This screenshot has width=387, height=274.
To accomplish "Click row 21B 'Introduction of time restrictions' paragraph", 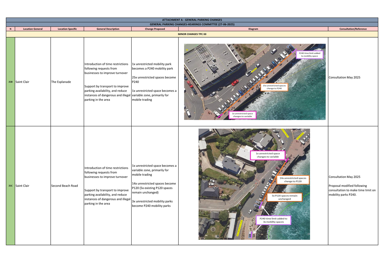I will pos(106,69).
